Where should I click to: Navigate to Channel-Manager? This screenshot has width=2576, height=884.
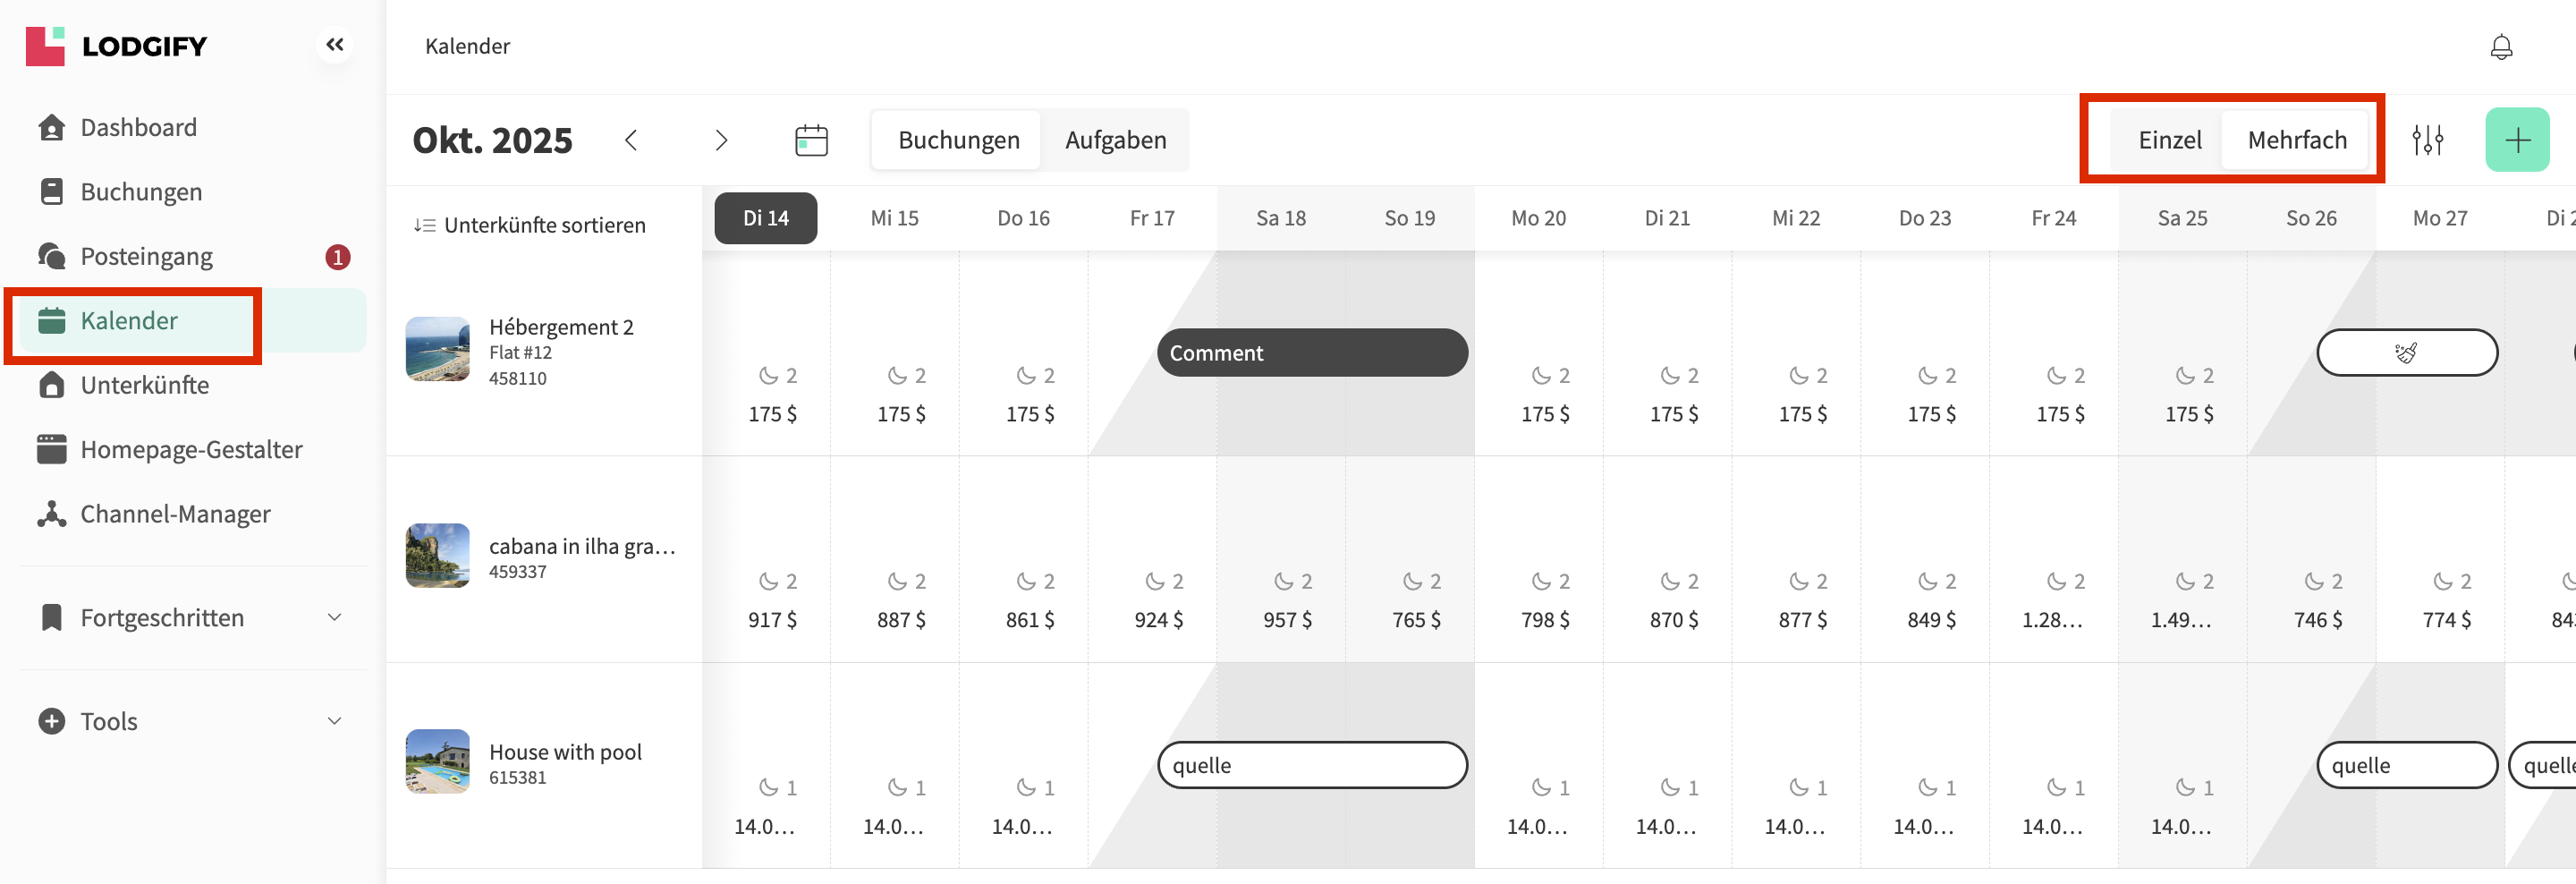click(x=175, y=514)
